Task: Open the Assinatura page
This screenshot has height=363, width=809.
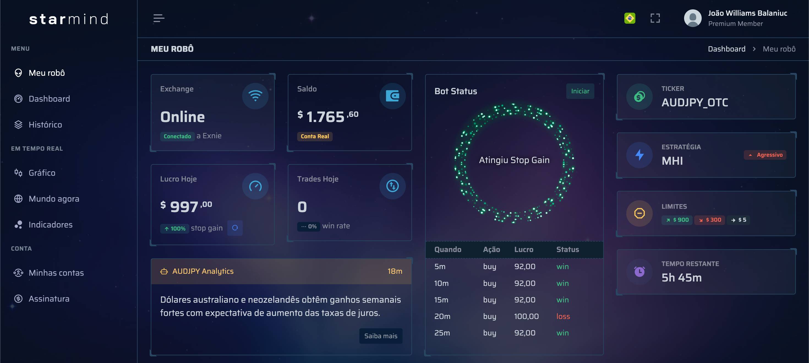Action: [49, 299]
